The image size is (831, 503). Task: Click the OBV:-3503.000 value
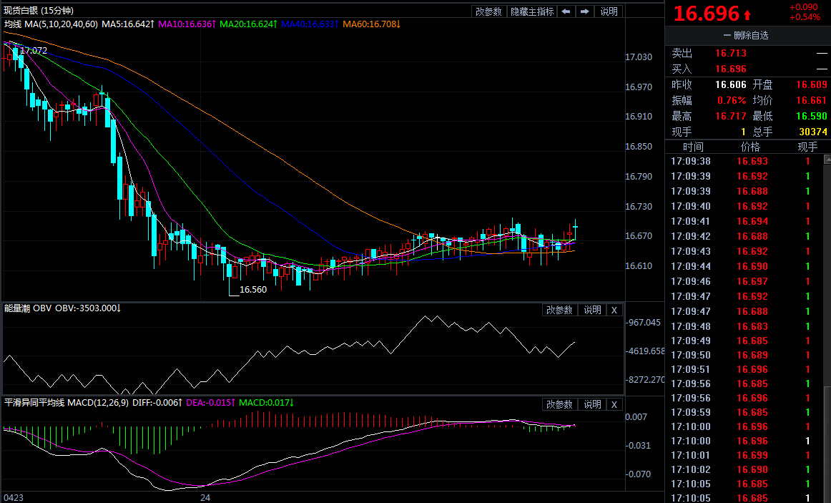pos(88,308)
